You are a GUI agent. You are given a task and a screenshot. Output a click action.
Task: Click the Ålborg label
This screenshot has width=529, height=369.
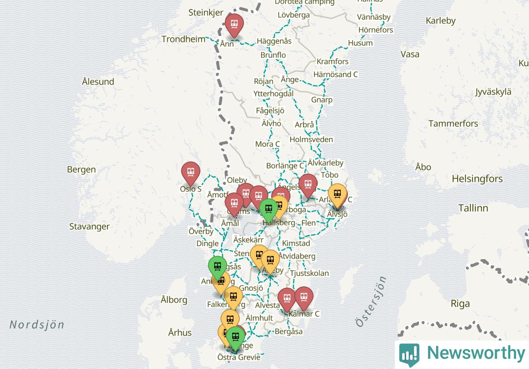(174, 299)
